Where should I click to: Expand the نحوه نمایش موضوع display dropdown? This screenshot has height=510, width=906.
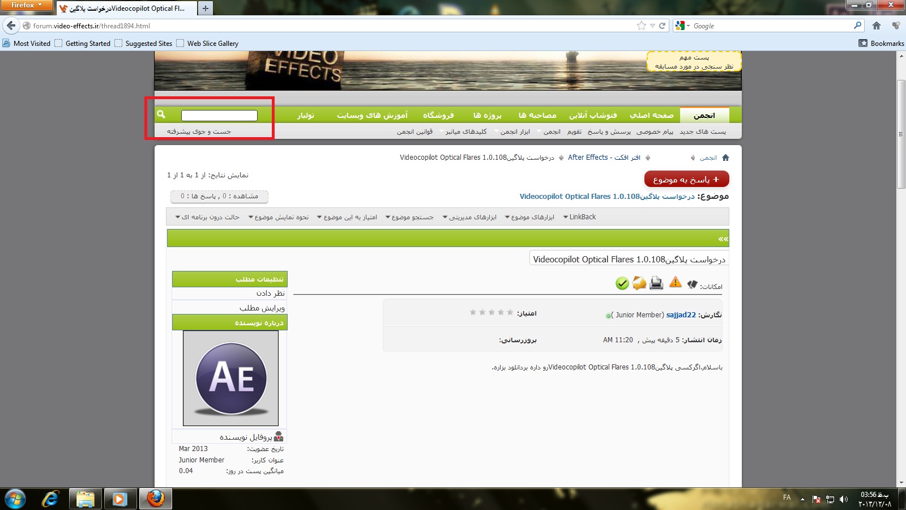[278, 217]
